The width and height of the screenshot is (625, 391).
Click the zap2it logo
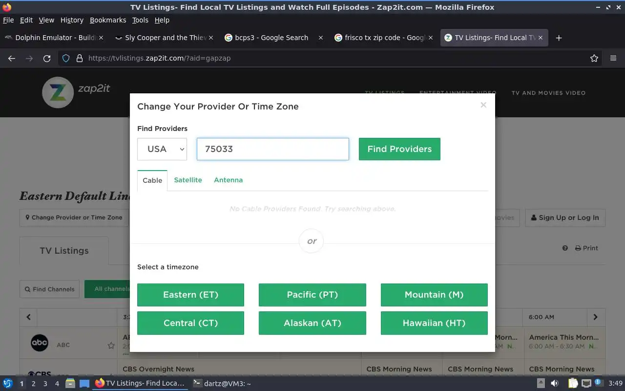(x=76, y=92)
